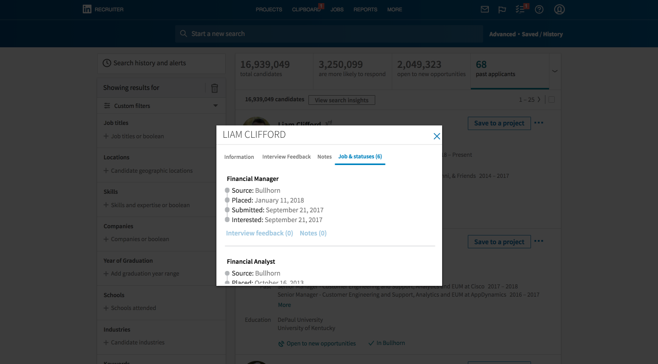658x364 pixels.
Task: Click the Financial Manager job heading
Action: (x=253, y=179)
